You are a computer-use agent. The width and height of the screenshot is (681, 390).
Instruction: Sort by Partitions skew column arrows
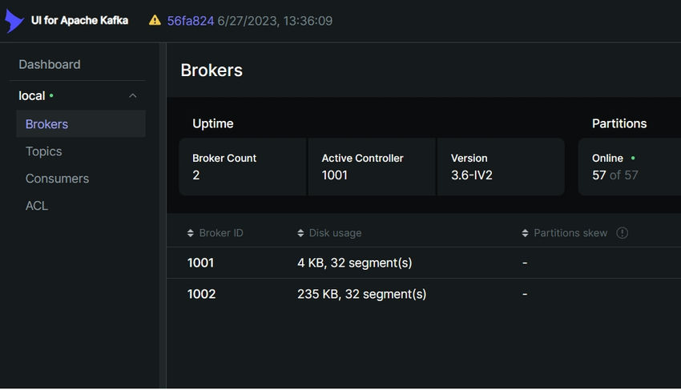coord(525,233)
